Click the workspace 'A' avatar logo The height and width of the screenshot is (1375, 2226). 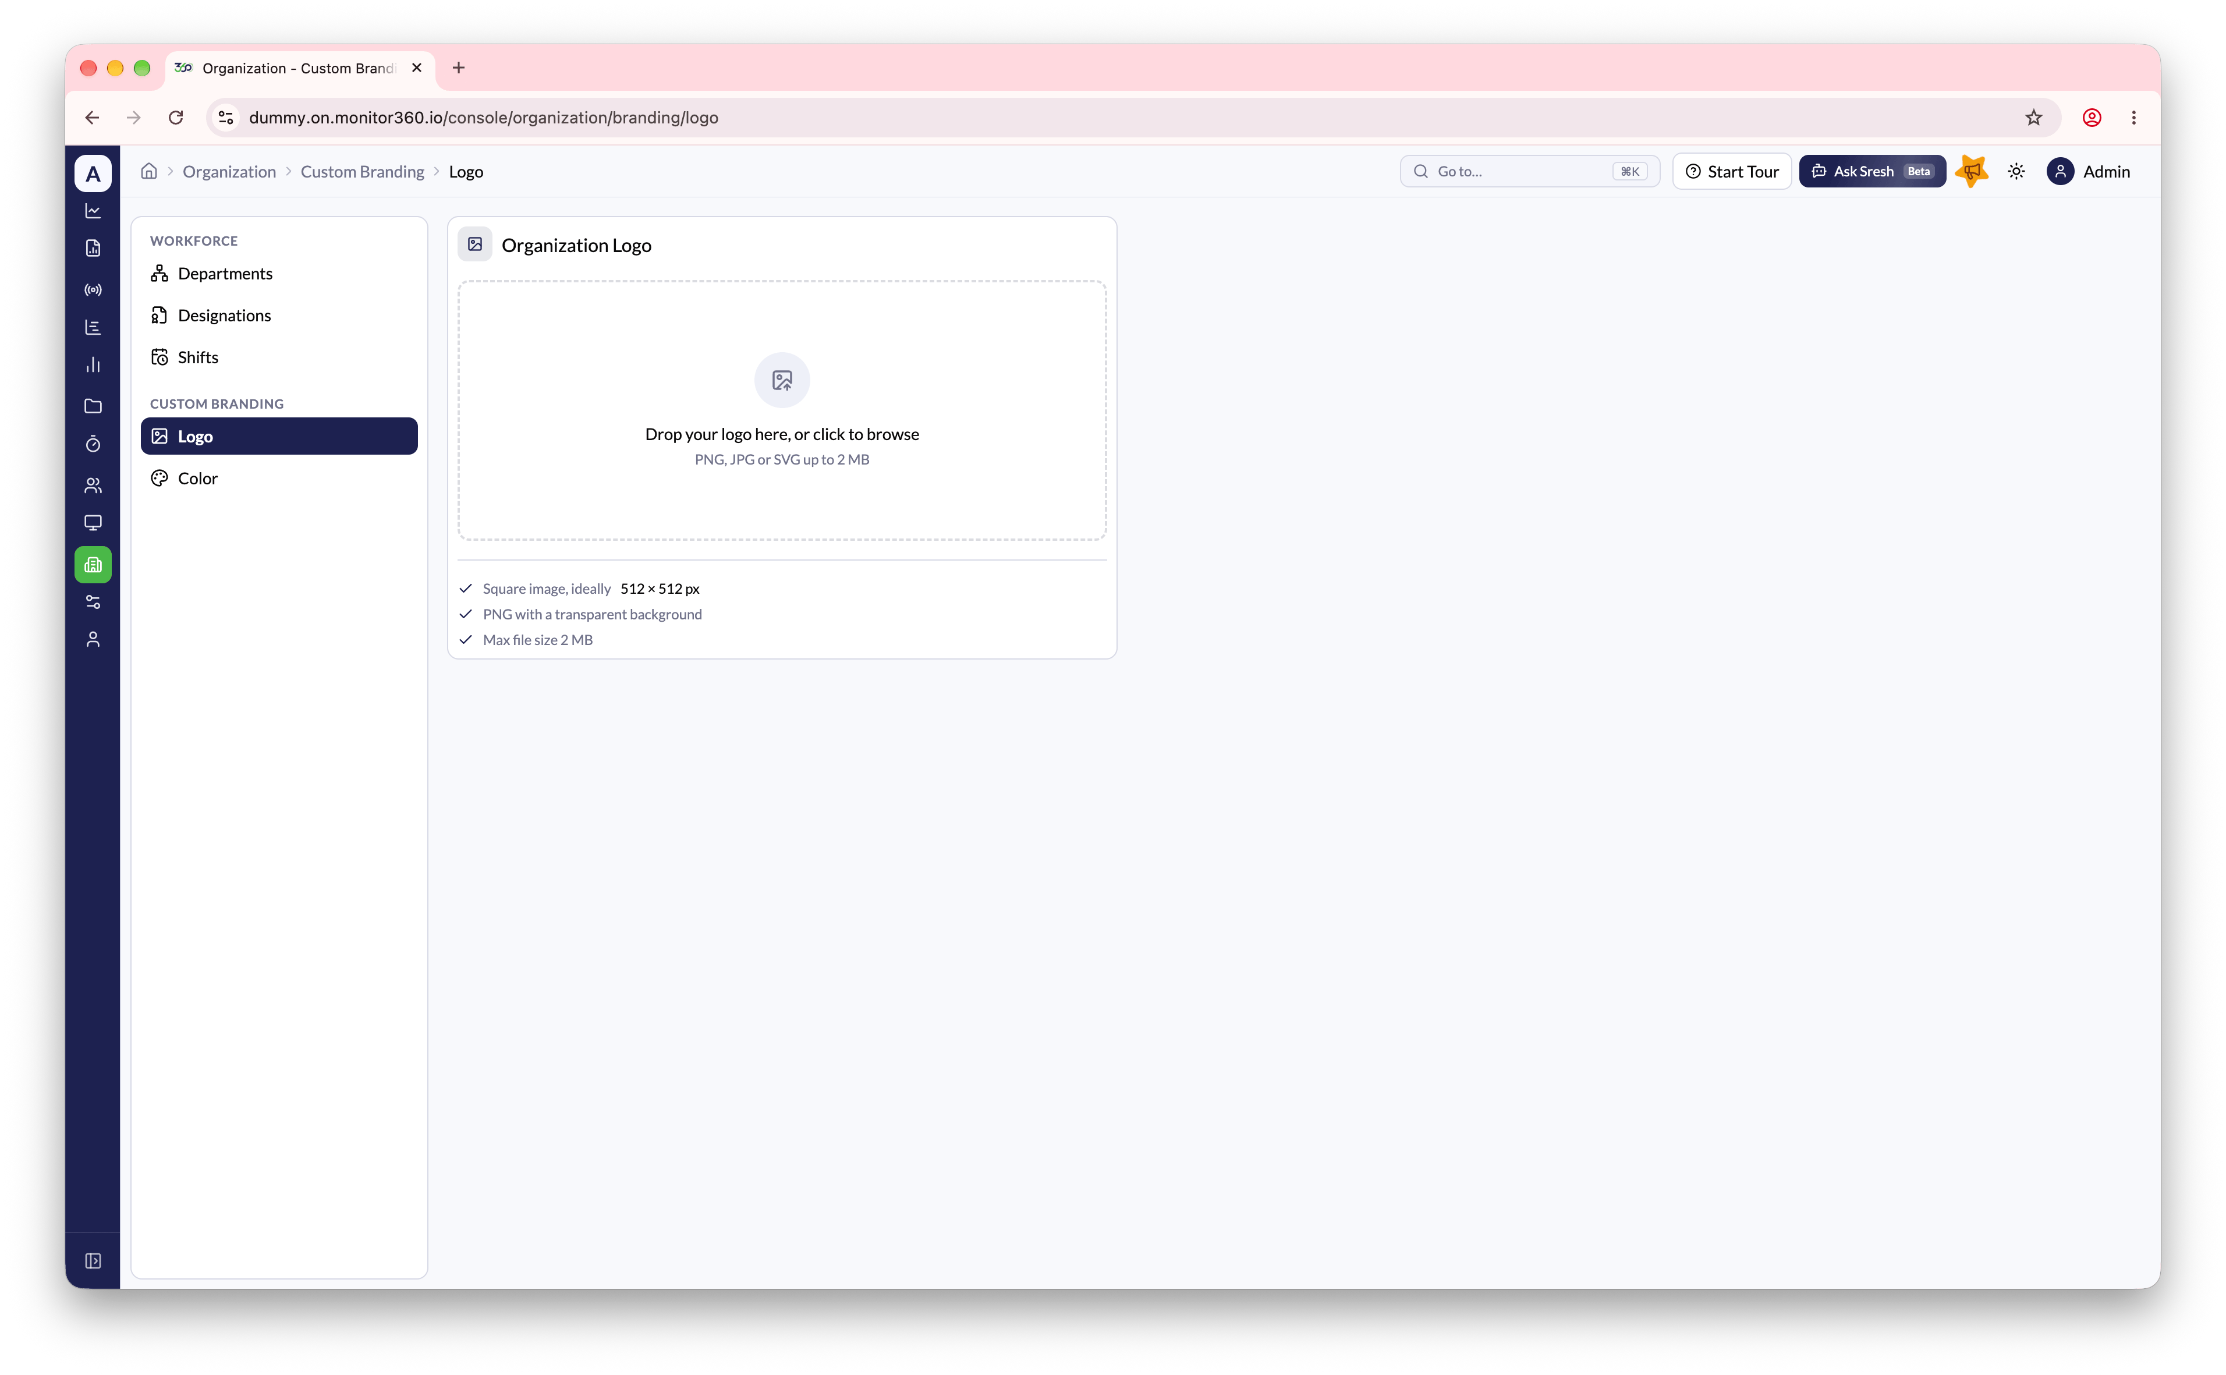[x=93, y=173]
